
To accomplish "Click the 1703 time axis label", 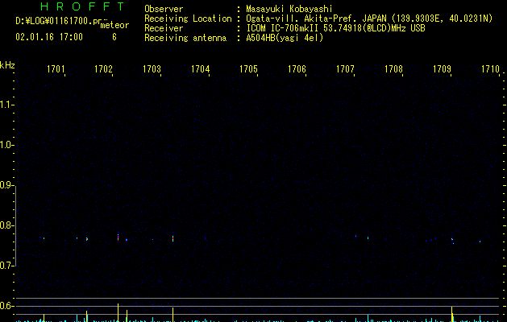I will pyautogui.click(x=152, y=69).
